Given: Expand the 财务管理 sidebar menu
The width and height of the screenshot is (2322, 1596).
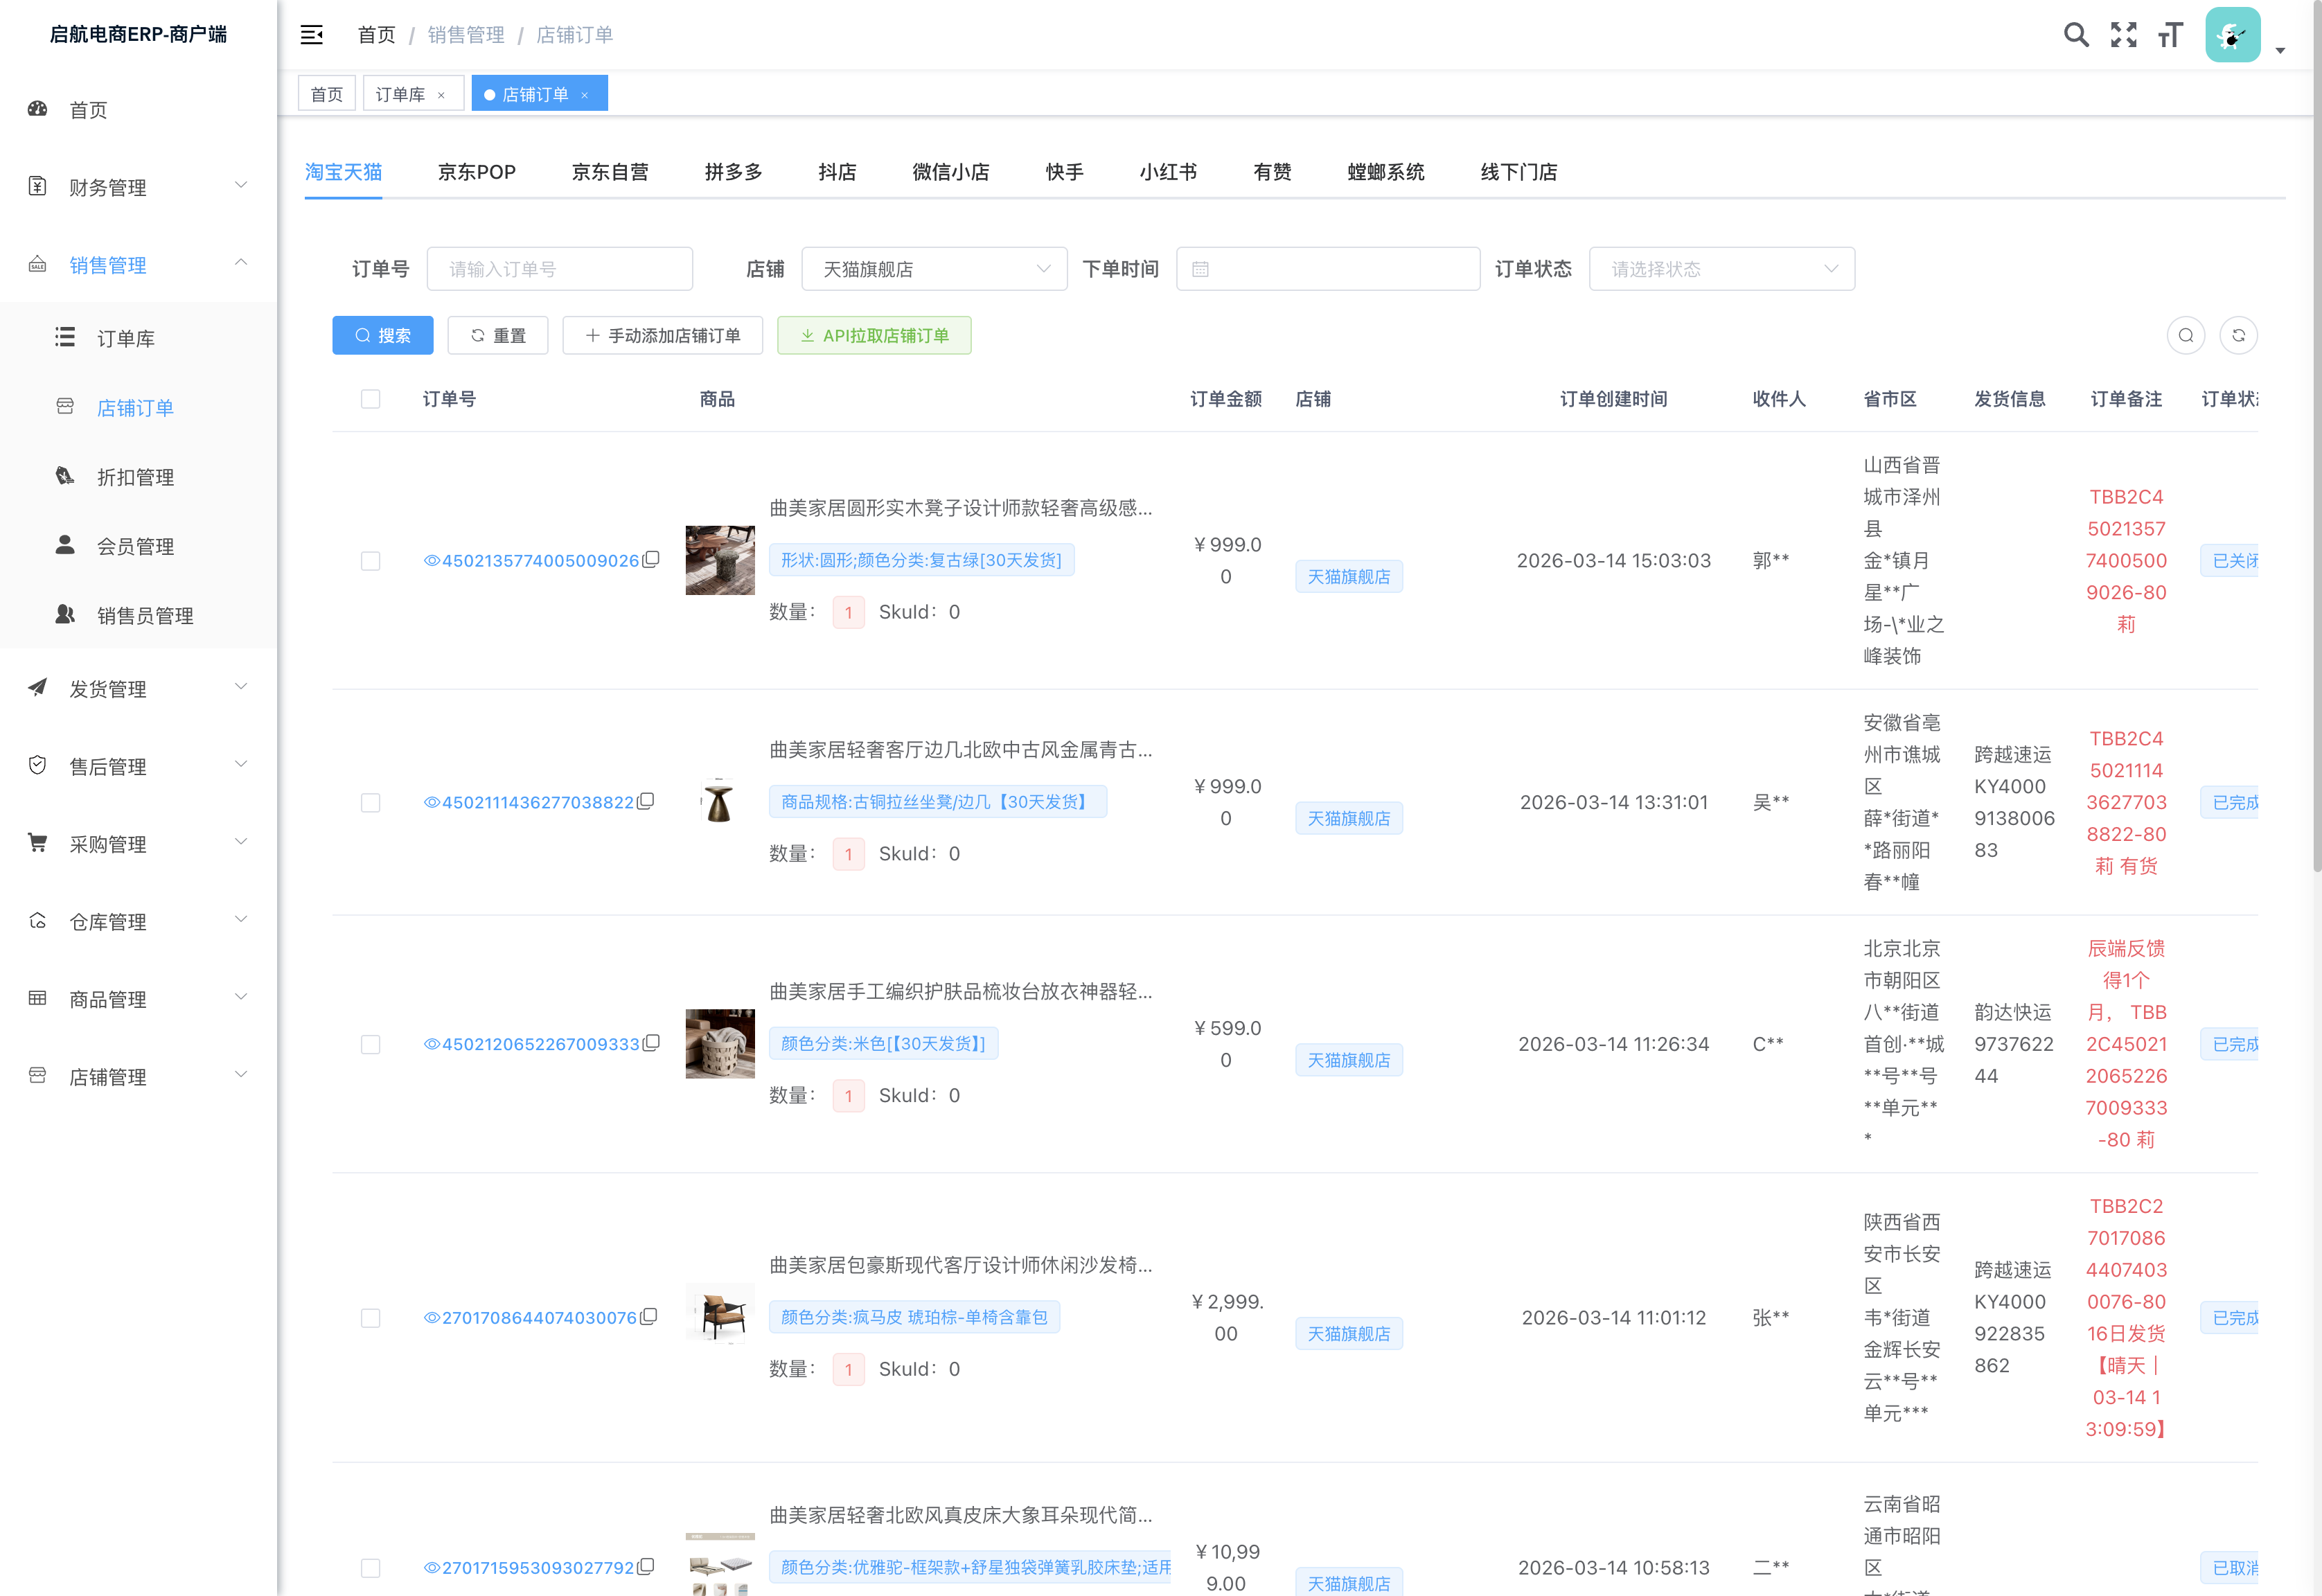Looking at the screenshot, I should point(138,187).
